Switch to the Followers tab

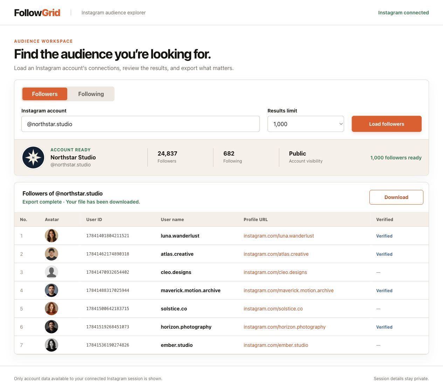(45, 94)
